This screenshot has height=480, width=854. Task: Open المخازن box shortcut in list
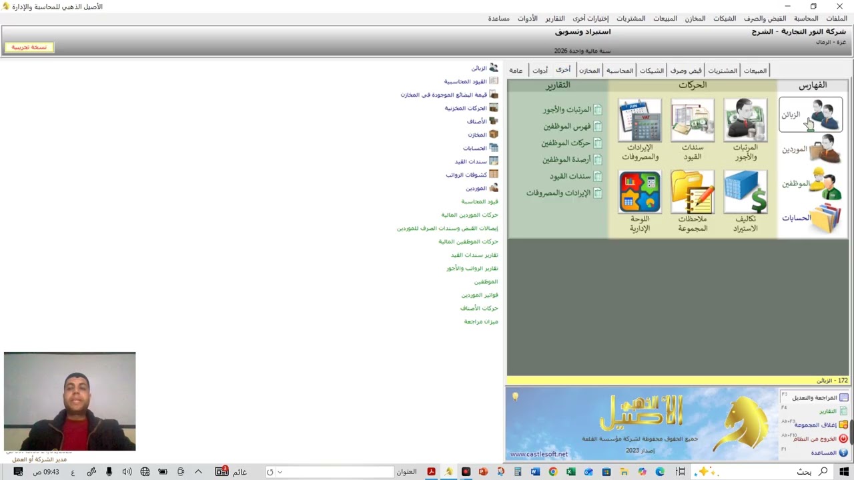pyautogui.click(x=483, y=135)
